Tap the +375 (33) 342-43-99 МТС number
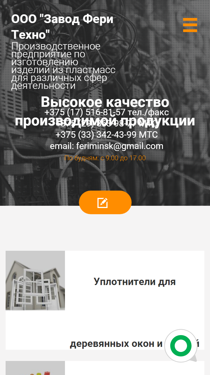This screenshot has height=375, width=210. pyautogui.click(x=107, y=135)
